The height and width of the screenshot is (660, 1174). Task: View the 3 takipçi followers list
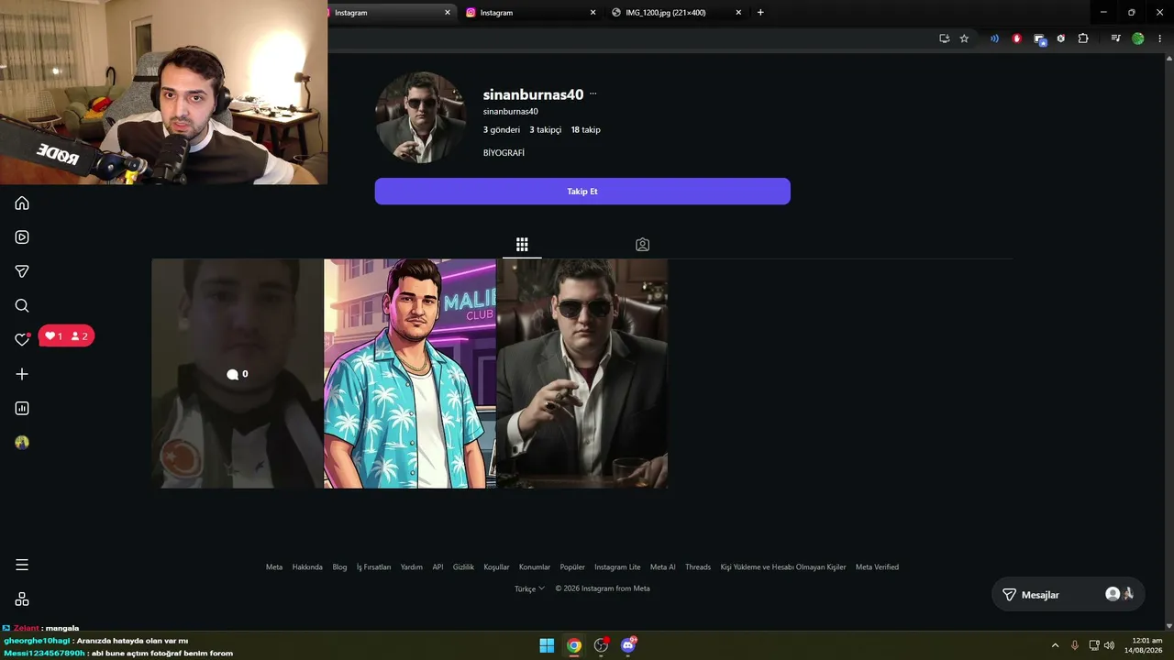click(x=545, y=130)
